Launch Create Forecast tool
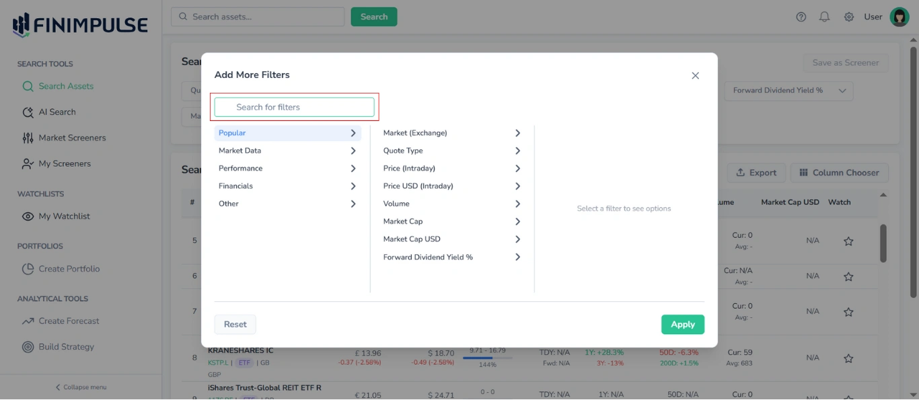This screenshot has width=919, height=400. click(69, 321)
